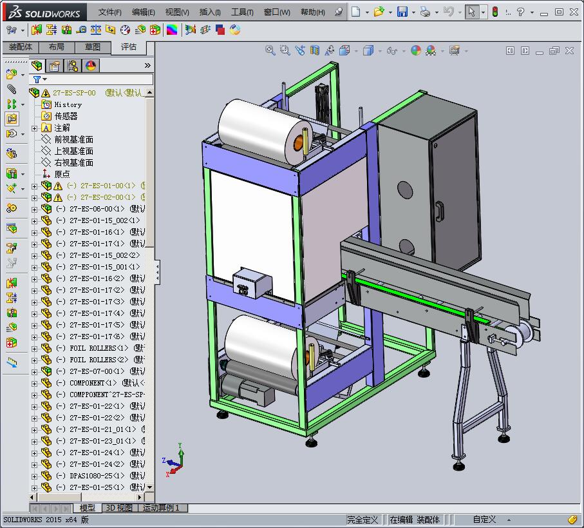Viewport: 584px width, 528px height.
Task: Click the Save disk icon
Action: pyautogui.click(x=402, y=12)
